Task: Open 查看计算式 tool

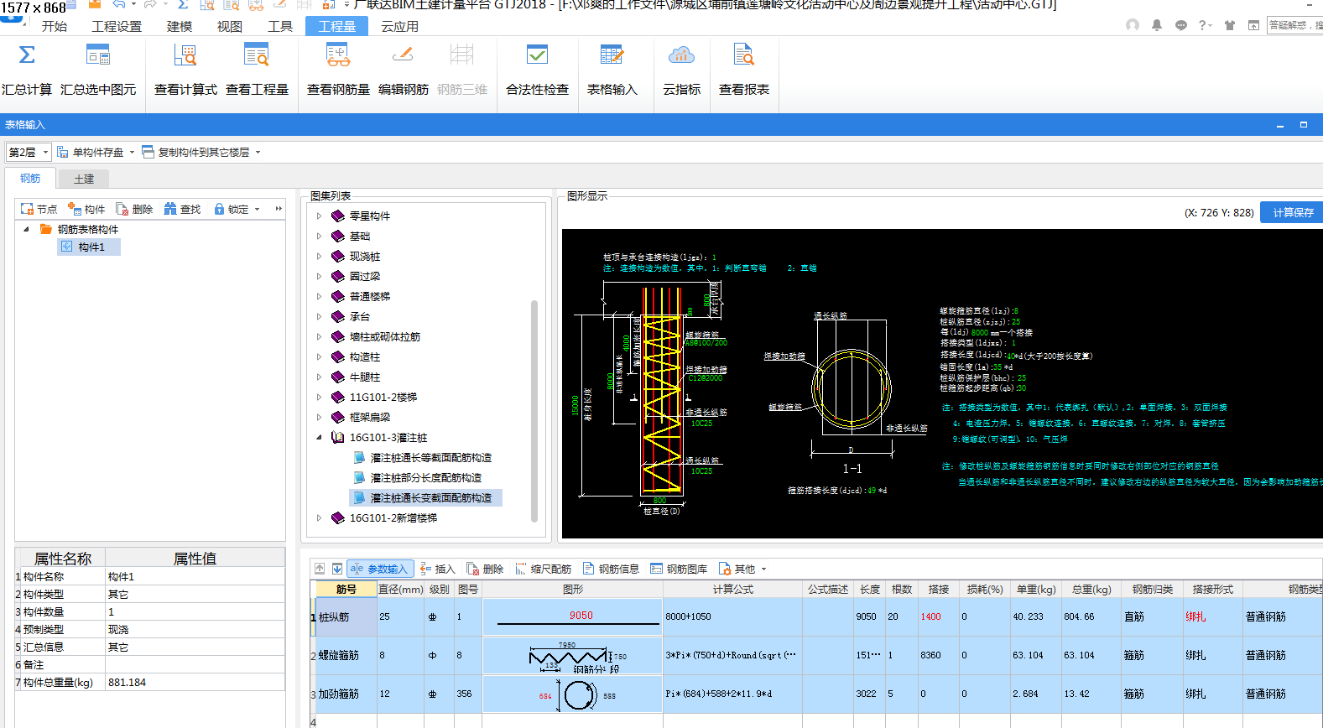Action: 185,70
